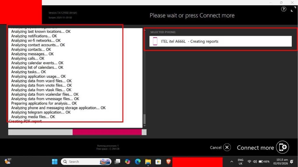Click the 'Analyzing calls... OK' line
The width and height of the screenshot is (298, 167).
coord(28,59)
